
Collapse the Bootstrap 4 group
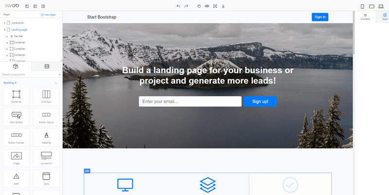56,83
